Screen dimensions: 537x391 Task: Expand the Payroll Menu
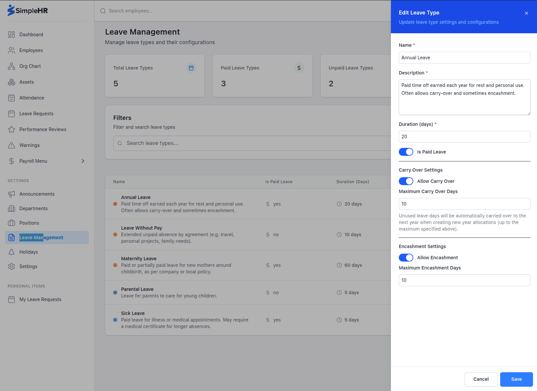[46, 161]
